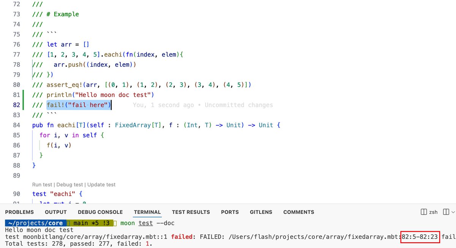This screenshot has width=456, height=248.
Task: Click the '/// let arr = []' comment line
Action: (x=61, y=44)
